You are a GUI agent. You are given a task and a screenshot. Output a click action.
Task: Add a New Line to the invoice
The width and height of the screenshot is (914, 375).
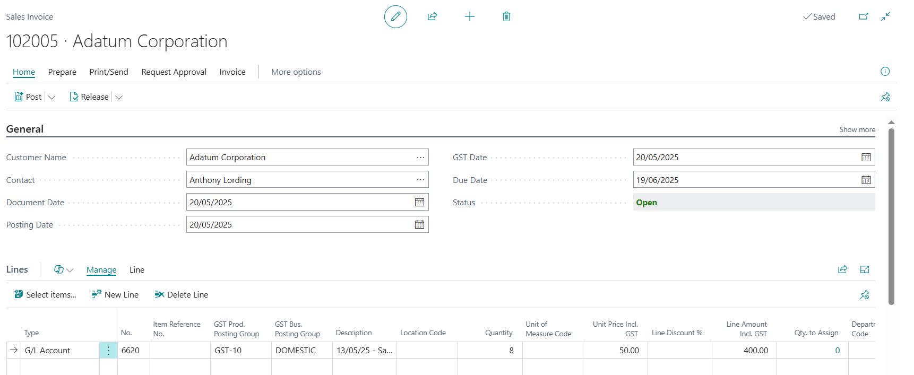point(115,295)
